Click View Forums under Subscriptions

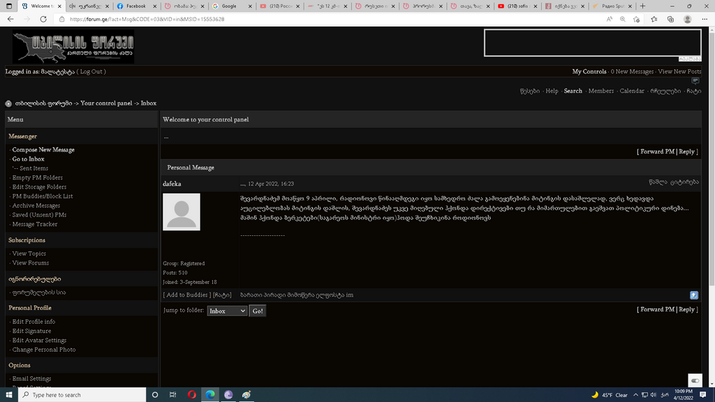[31, 263]
